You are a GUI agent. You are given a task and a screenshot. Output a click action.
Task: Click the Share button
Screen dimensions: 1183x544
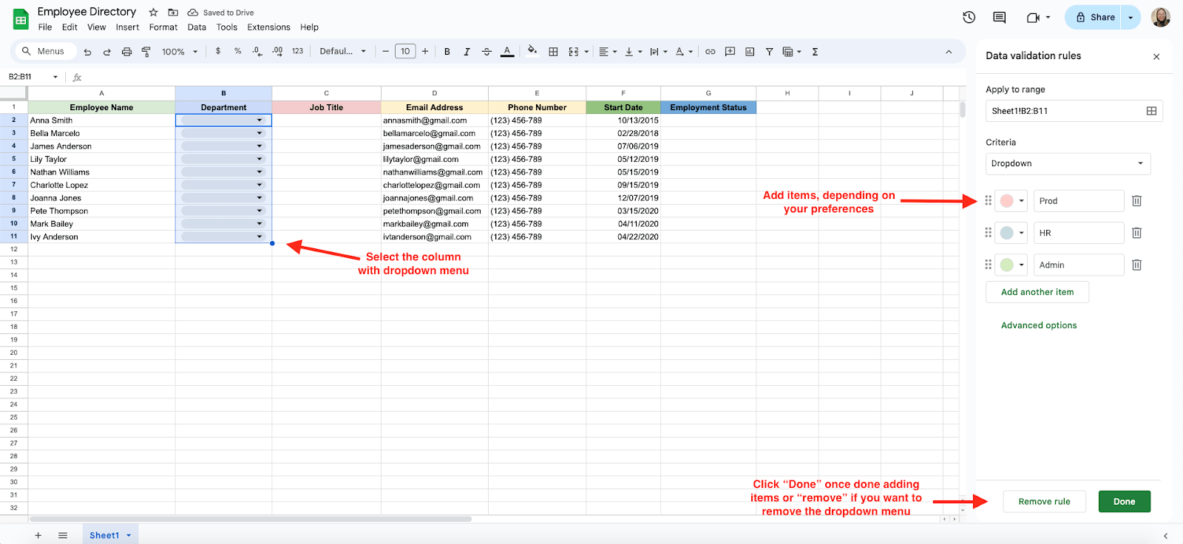[1094, 17]
